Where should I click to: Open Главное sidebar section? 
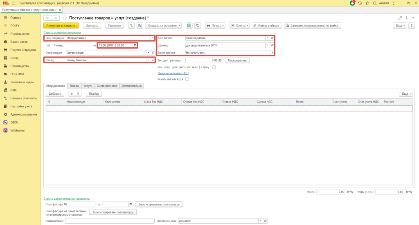[16, 18]
